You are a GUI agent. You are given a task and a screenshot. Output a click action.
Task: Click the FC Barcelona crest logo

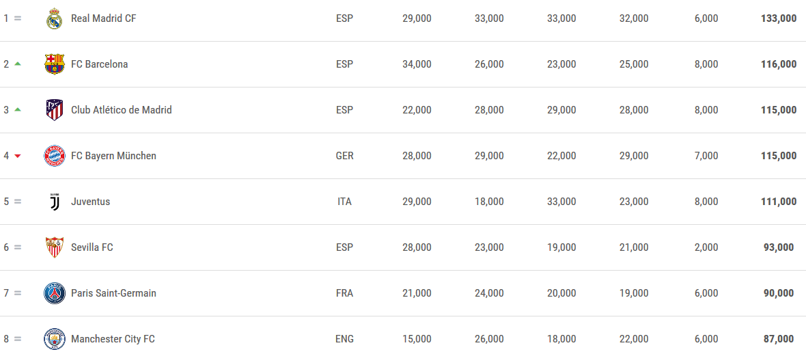[x=55, y=64]
